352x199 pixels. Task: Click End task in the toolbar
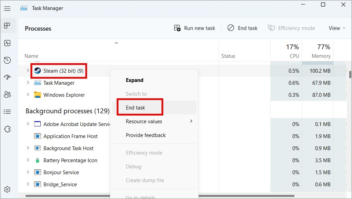coord(242,28)
